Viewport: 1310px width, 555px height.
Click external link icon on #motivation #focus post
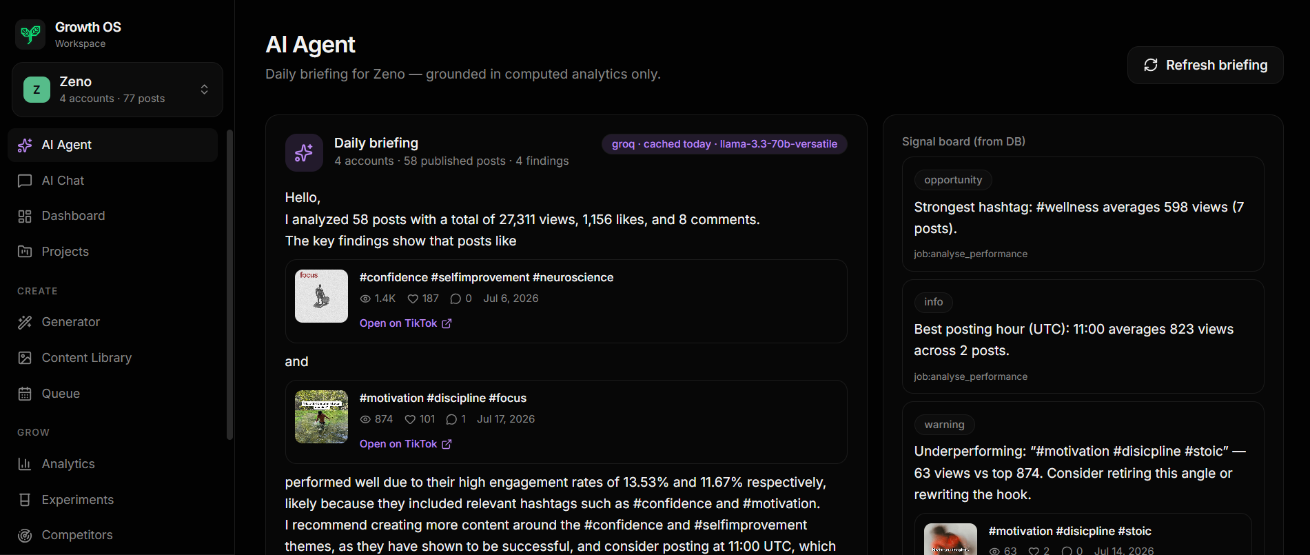click(x=447, y=444)
